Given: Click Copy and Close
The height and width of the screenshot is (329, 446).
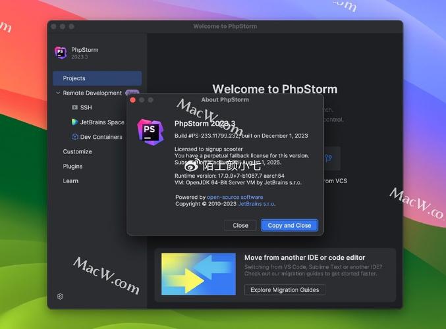Looking at the screenshot, I should (289, 225).
